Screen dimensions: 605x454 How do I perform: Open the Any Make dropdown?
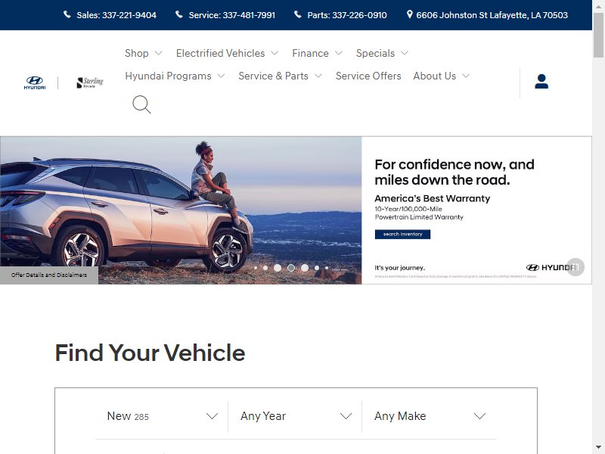pos(430,416)
